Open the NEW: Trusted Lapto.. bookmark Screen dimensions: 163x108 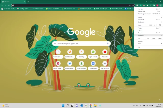pyautogui.click(x=101, y=9)
